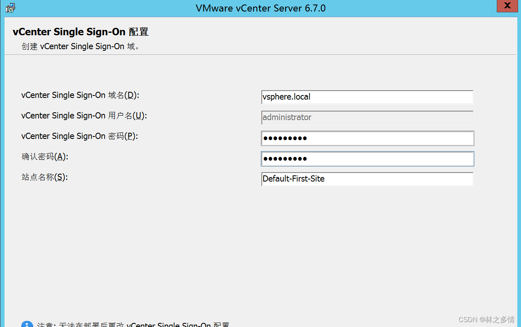Click the "创建 vCenter Single Sign-On 域。" subtitle
The height and width of the screenshot is (327, 521).
tap(80, 46)
